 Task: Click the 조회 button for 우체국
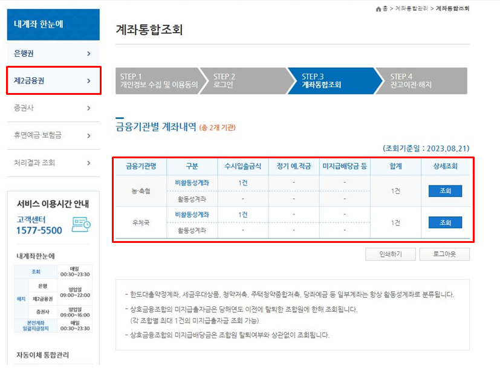click(444, 222)
